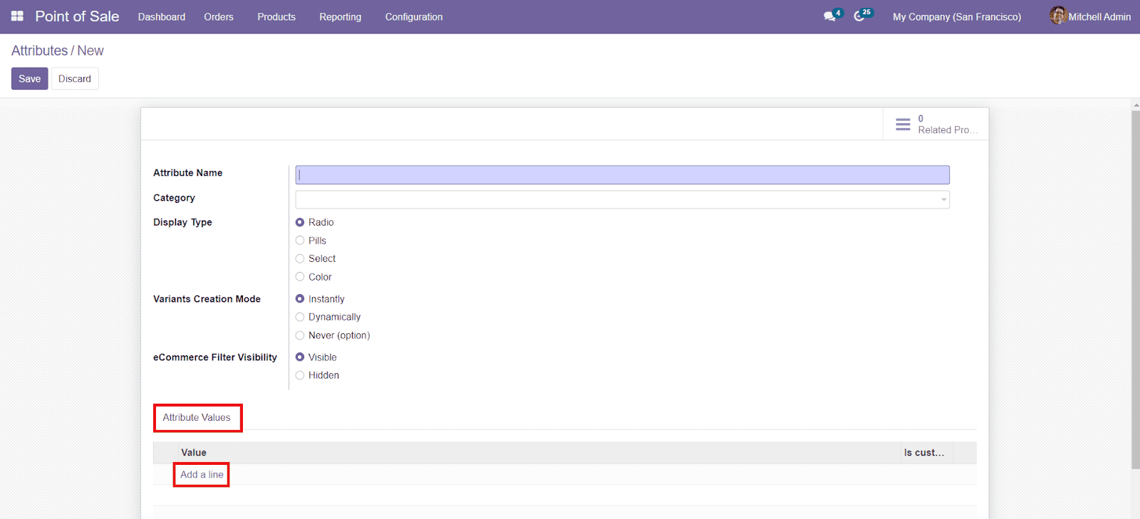
Task: Open the apps grid menu icon
Action: tap(17, 16)
